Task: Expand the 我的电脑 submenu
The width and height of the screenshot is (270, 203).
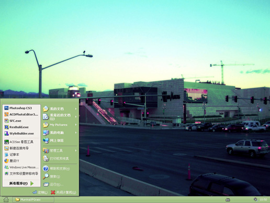Action: pos(60,133)
